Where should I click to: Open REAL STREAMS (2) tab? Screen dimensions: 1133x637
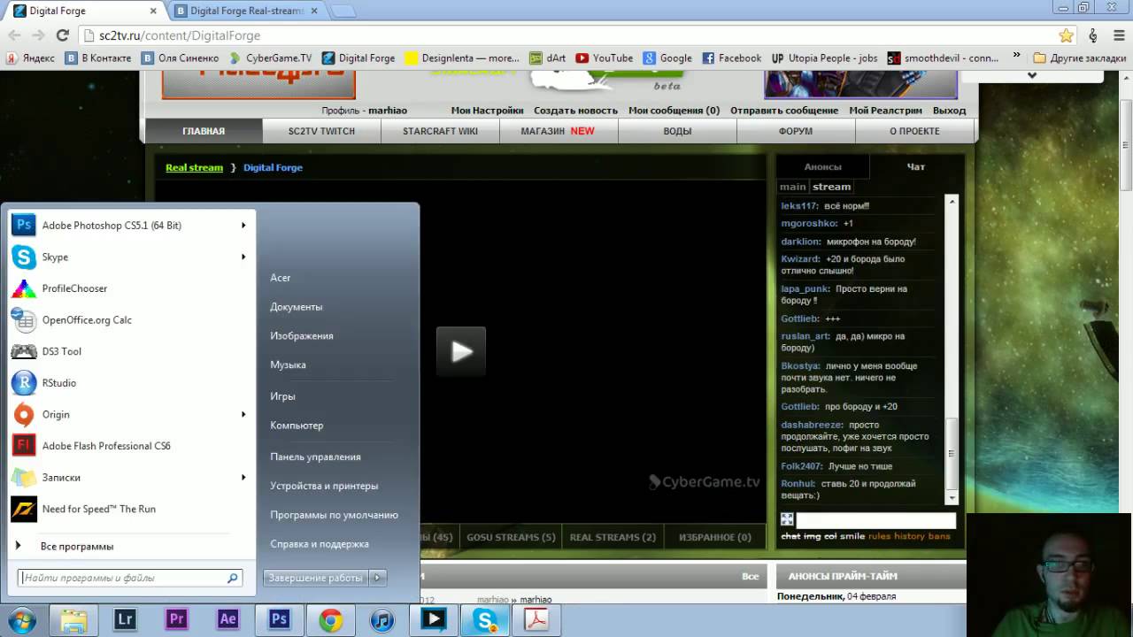pos(613,537)
